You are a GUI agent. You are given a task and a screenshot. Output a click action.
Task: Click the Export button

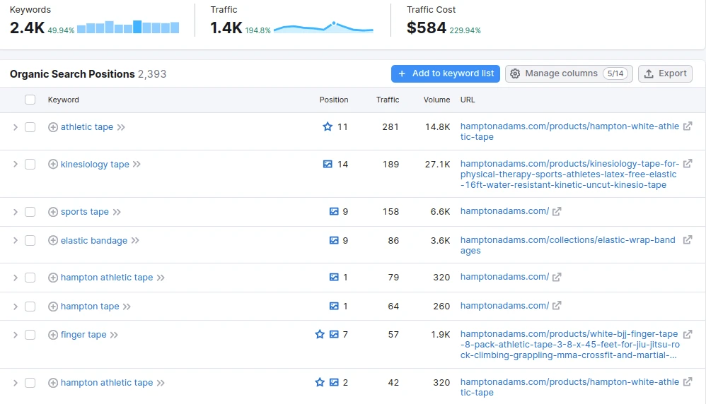[665, 73]
